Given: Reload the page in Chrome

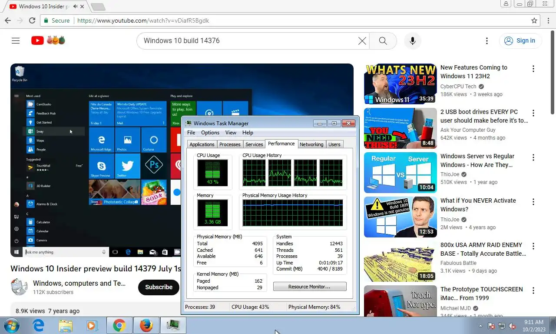Looking at the screenshot, I should 32,20.
